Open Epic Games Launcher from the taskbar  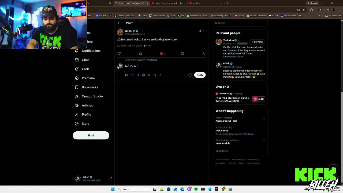pyautogui.click(x=217, y=189)
